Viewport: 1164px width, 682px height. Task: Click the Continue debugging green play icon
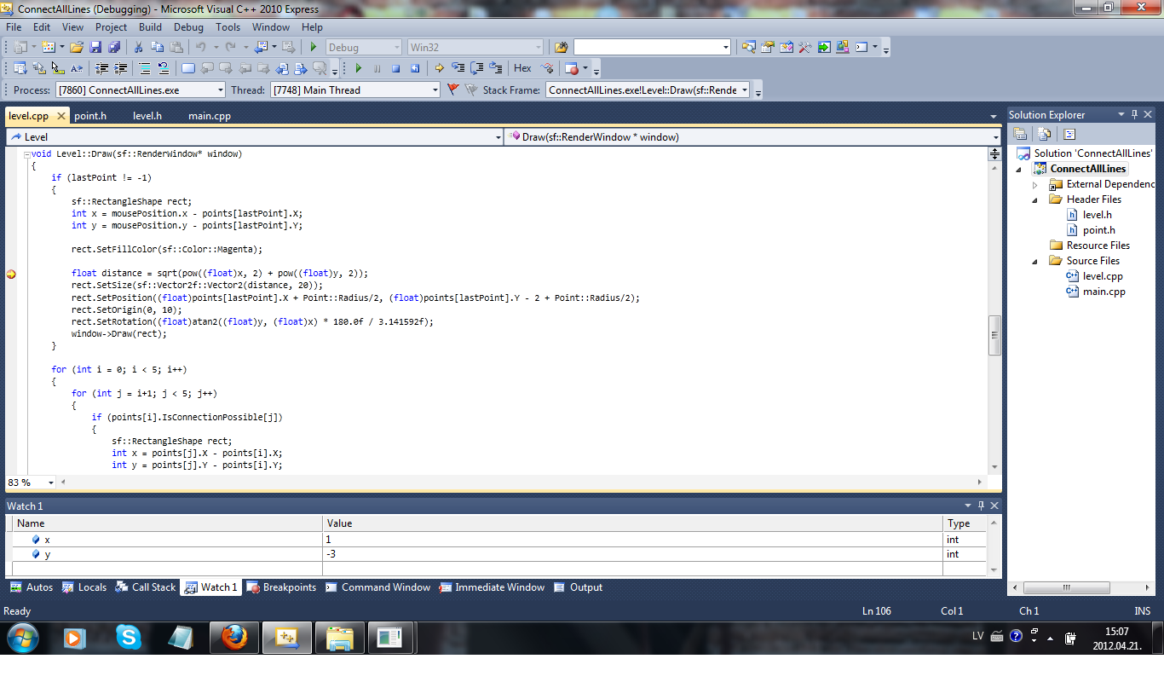coord(359,68)
